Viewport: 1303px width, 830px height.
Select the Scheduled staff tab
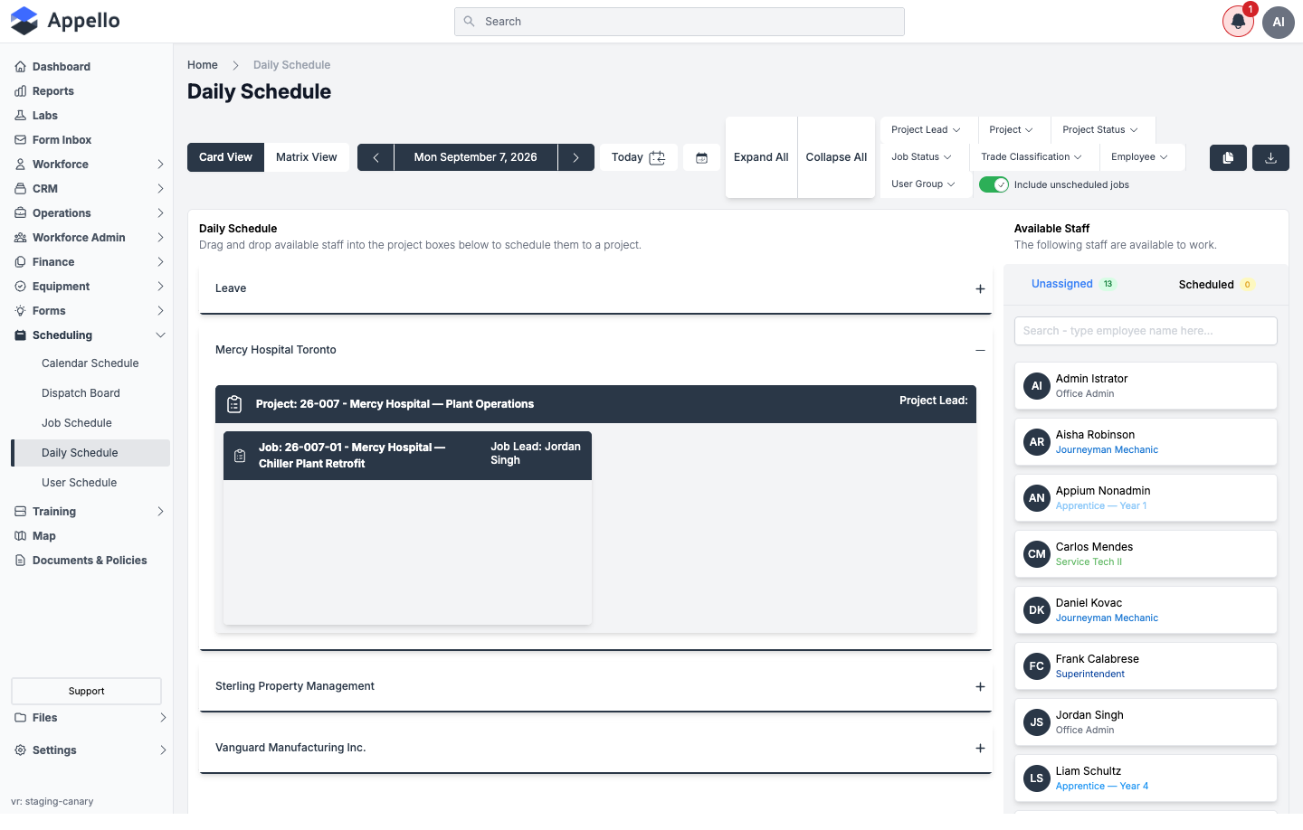tap(1216, 285)
